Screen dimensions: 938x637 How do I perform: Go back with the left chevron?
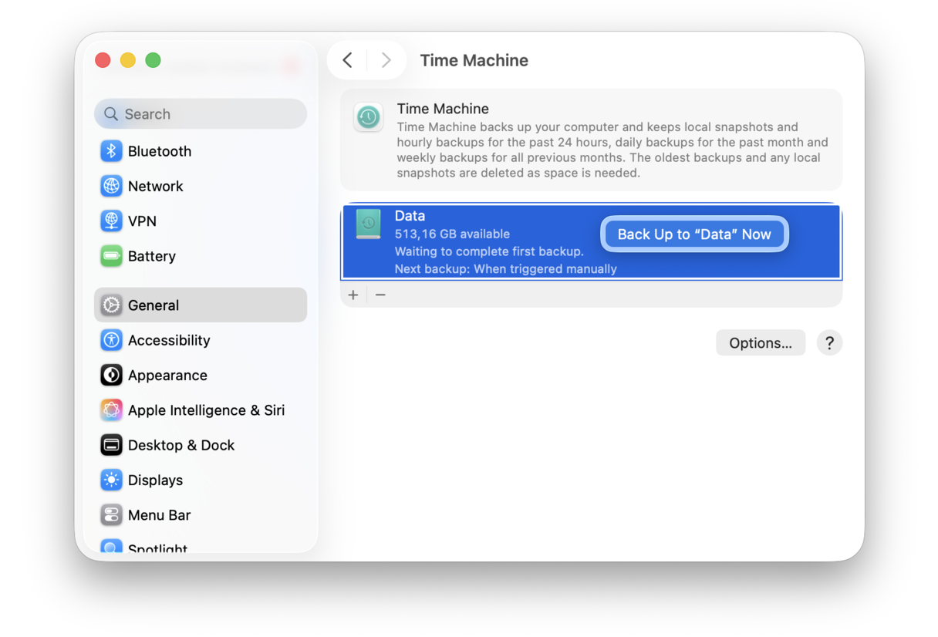click(x=348, y=60)
